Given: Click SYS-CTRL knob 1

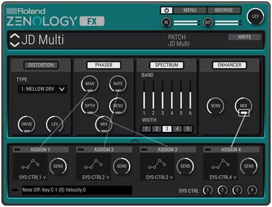Looking at the screenshot, I should coord(208,190).
